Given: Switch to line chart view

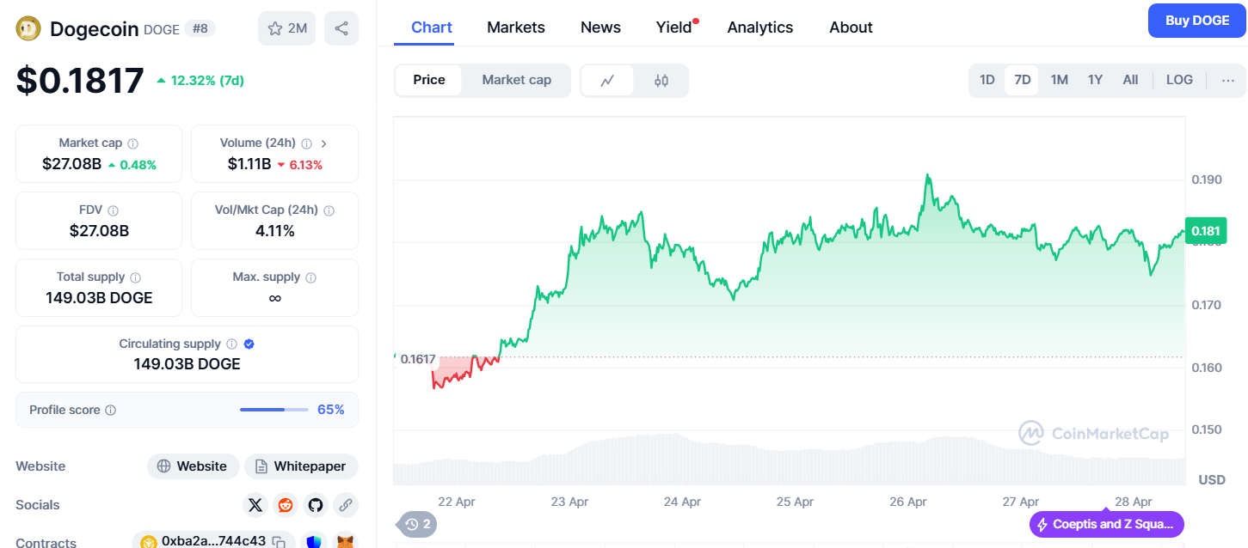Looking at the screenshot, I should pyautogui.click(x=607, y=81).
